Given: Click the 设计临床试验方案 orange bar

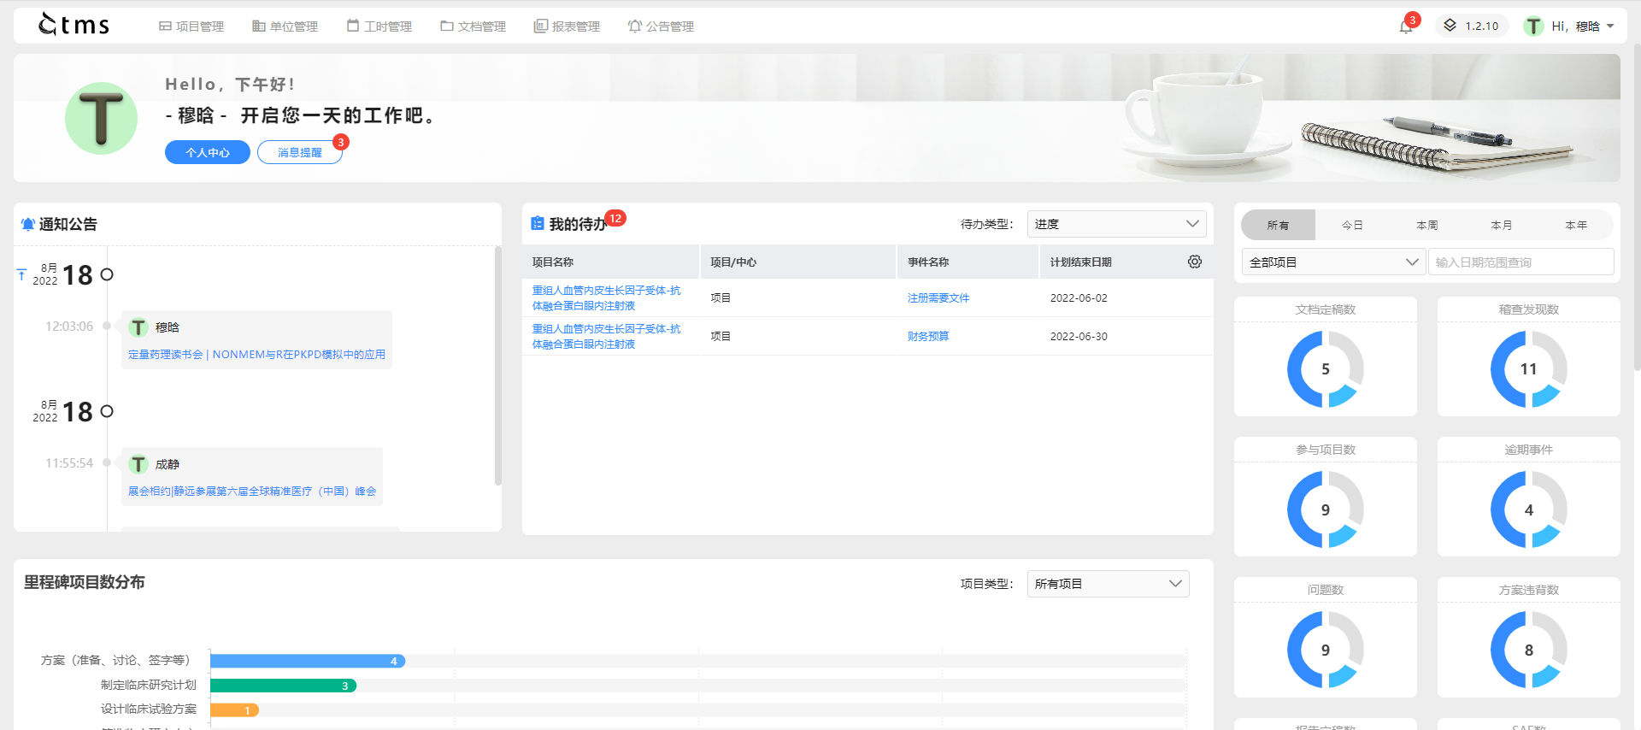Looking at the screenshot, I should pos(234,710).
